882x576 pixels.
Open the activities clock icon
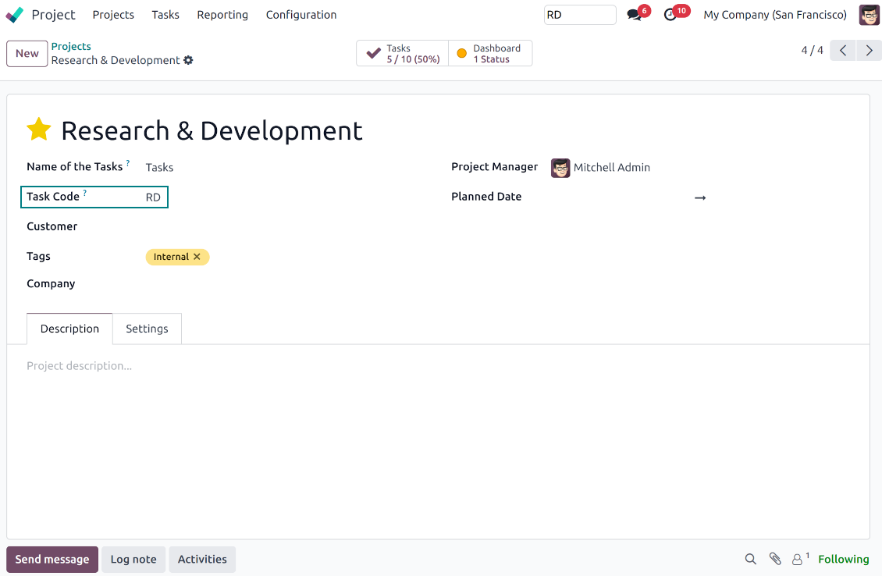point(670,15)
